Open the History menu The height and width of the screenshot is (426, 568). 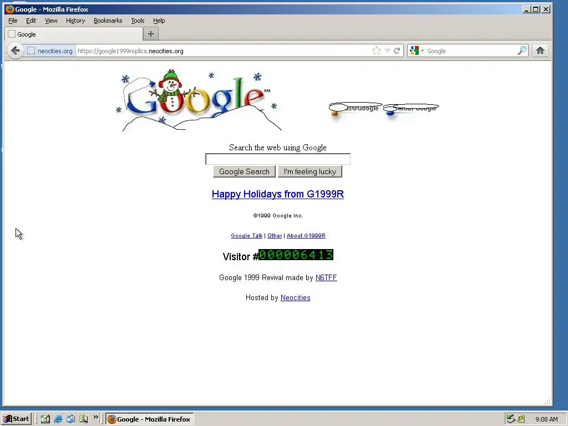coord(75,21)
